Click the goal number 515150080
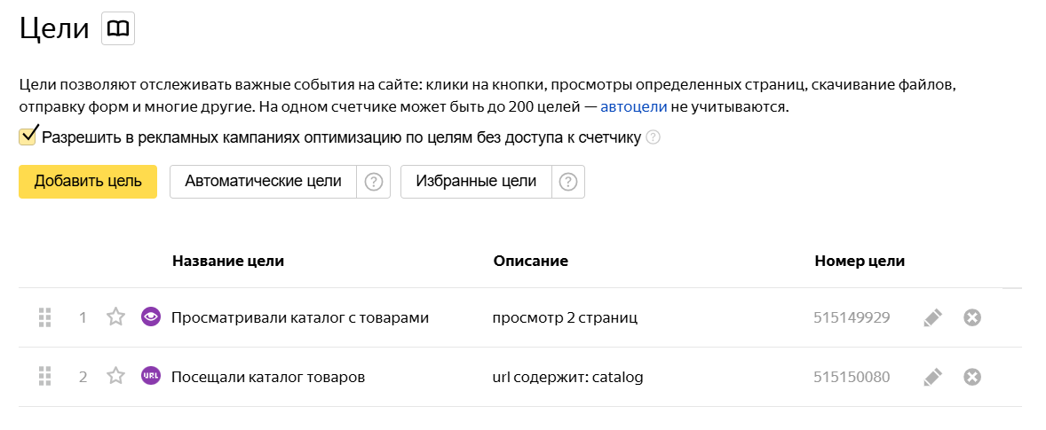The image size is (1046, 430). tap(852, 377)
